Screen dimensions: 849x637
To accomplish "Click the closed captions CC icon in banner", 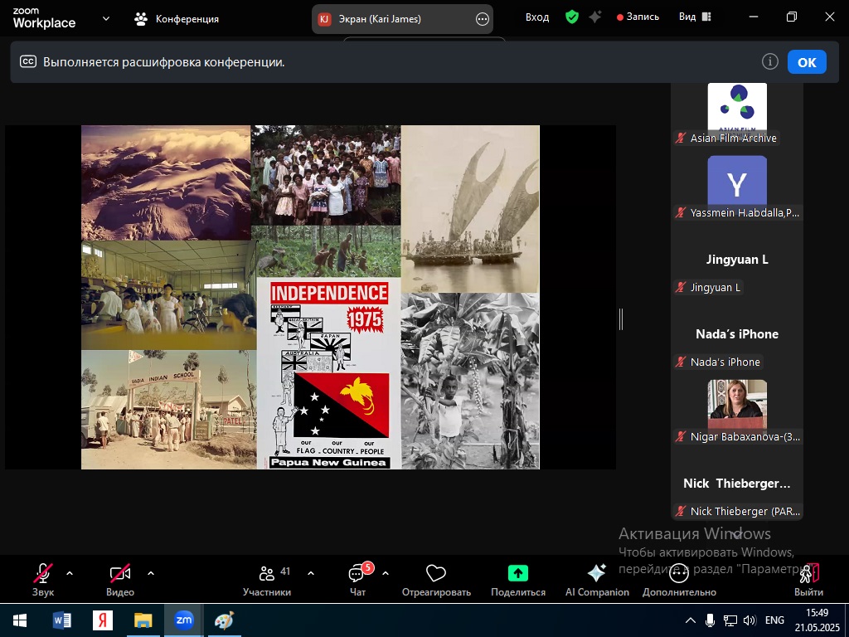I will (28, 61).
